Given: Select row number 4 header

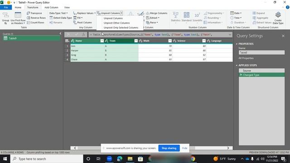Looking at the screenshot, I should tap(68, 59).
